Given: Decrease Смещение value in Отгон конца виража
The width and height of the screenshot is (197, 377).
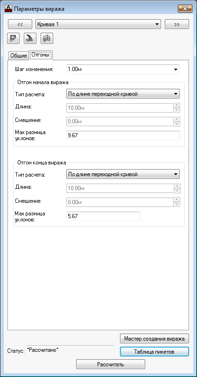Looking at the screenshot, I should 177,204.
